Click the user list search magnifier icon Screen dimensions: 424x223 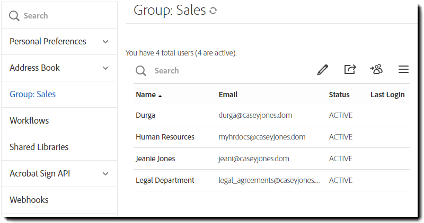pos(140,71)
